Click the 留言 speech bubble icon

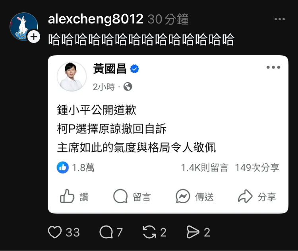click(x=120, y=196)
